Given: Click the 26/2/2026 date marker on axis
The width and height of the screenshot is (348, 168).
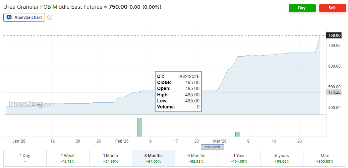Looking at the screenshot, I should 212,147.
